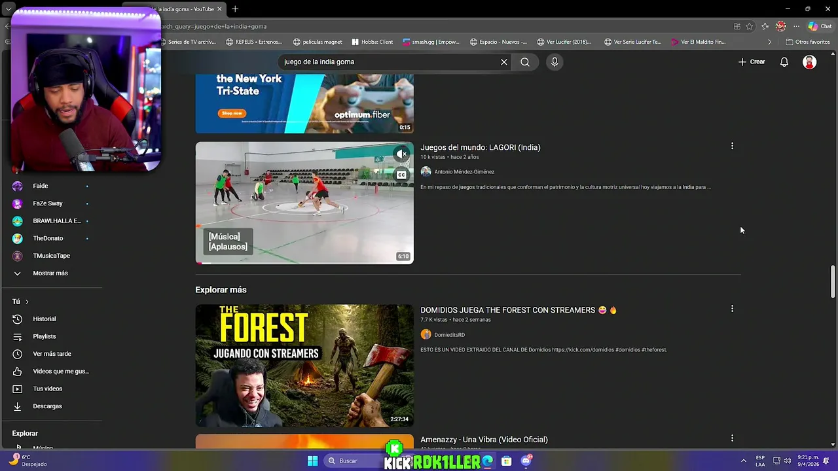The image size is (838, 471).
Task: Open more options for Amenazzy - Una Vibra video
Action: tap(732, 438)
